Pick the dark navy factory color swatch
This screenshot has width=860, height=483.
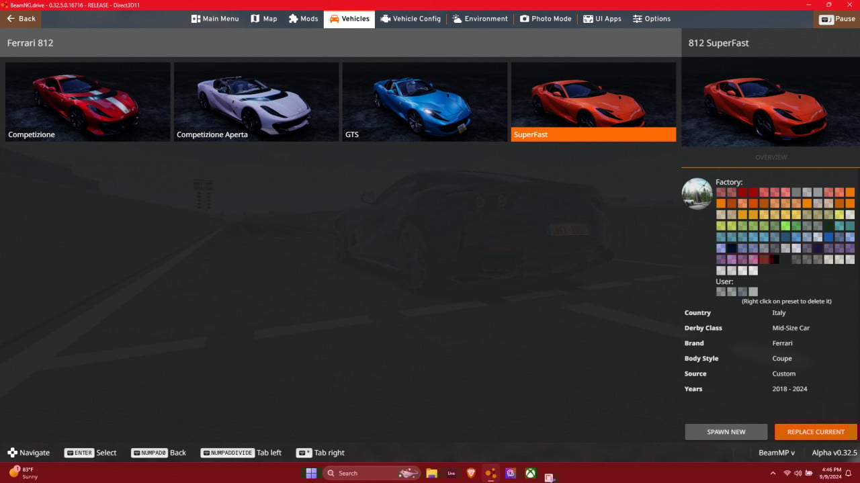[732, 248]
